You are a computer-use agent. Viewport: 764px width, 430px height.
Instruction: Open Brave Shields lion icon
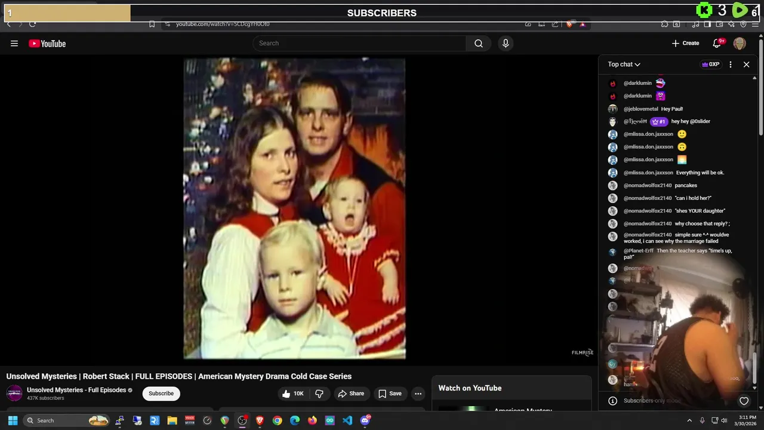[570, 24]
